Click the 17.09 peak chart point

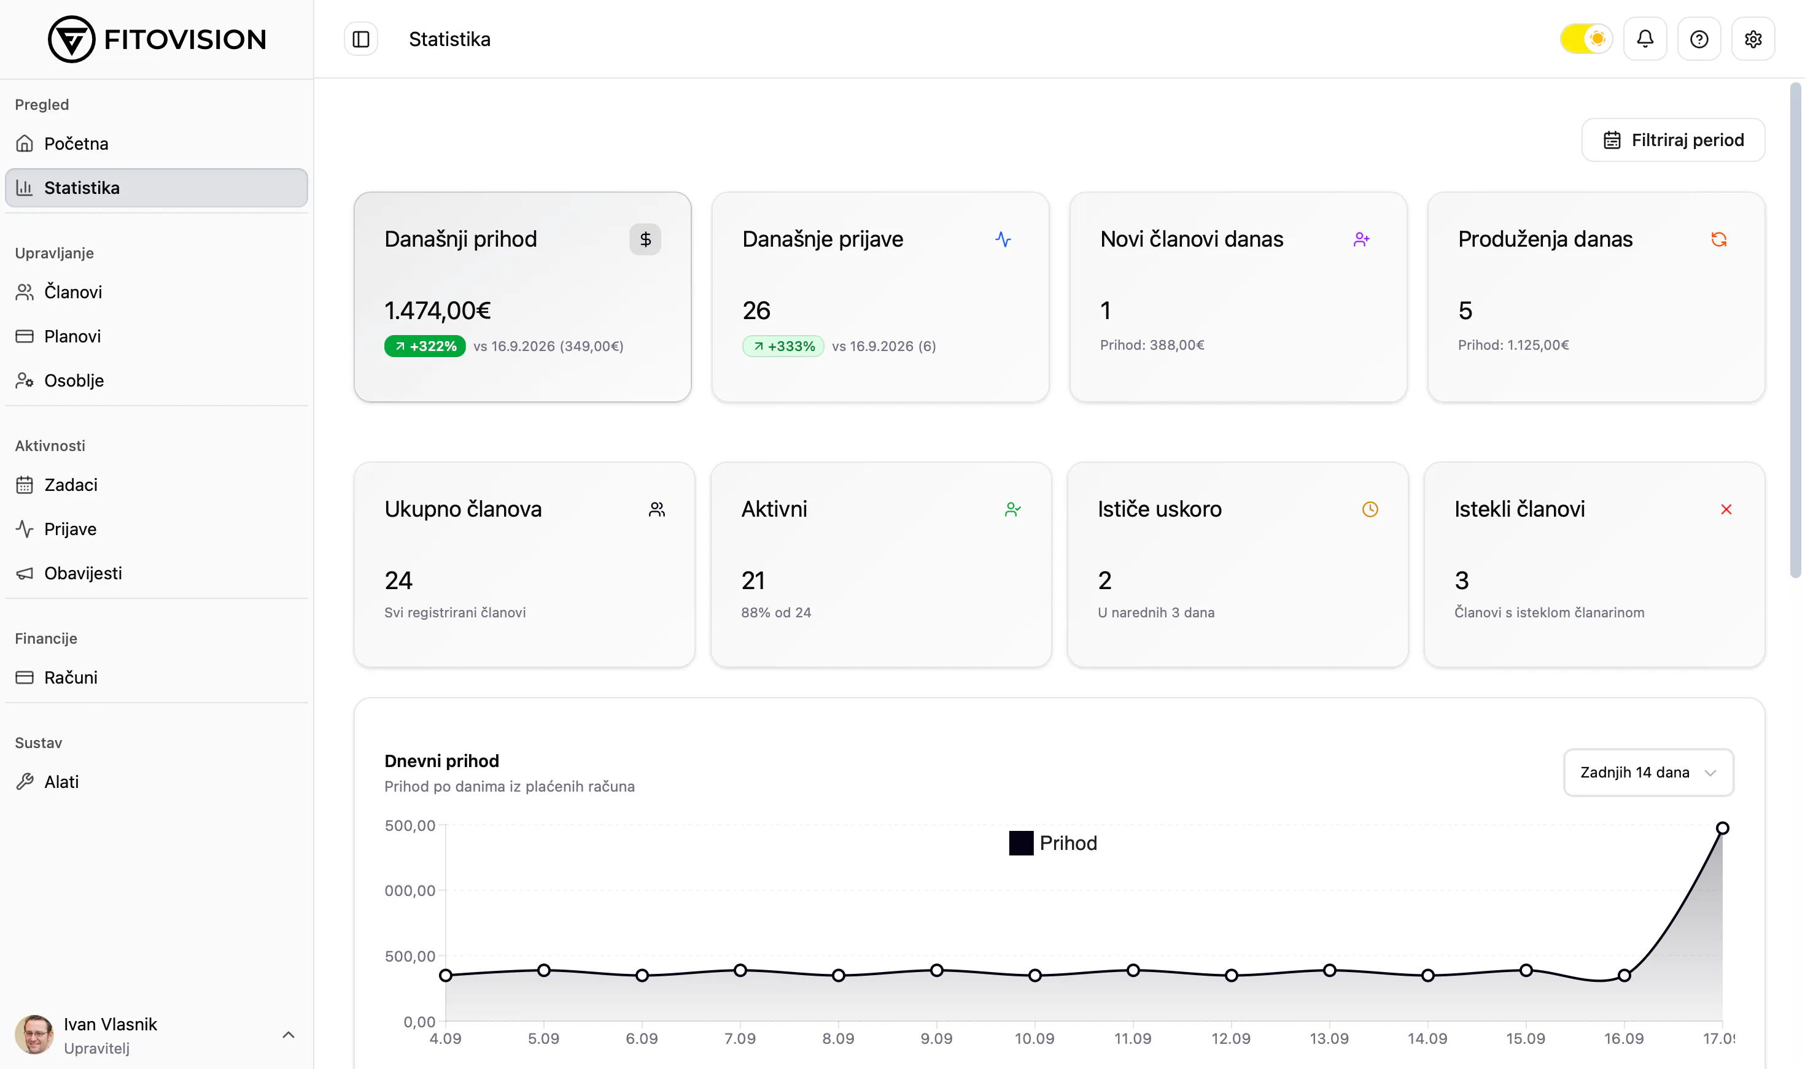1722,828
